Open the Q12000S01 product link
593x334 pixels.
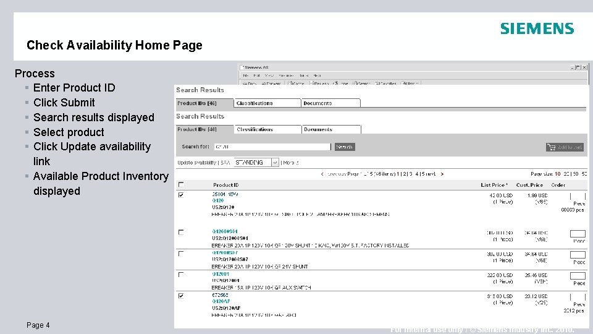tap(225, 231)
